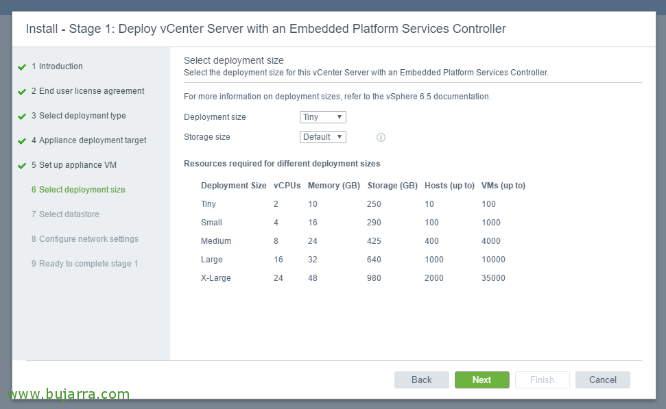The image size is (666, 409).
Task: Go to step 1 Introduction
Action: tap(57, 66)
